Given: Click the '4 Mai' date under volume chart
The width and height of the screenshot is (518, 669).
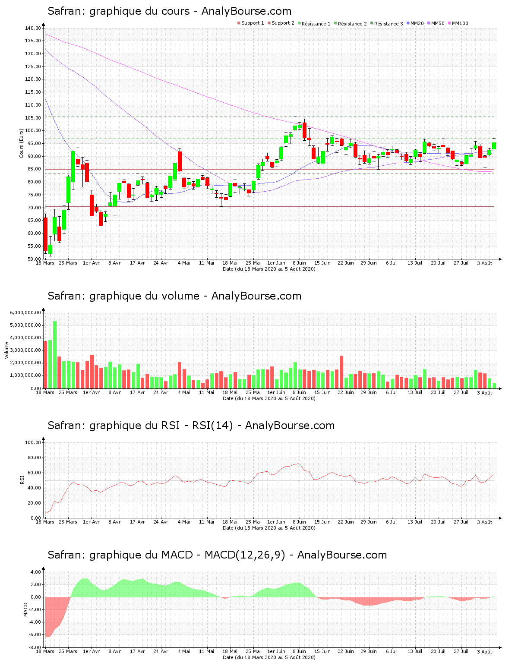Looking at the screenshot, I should [184, 392].
